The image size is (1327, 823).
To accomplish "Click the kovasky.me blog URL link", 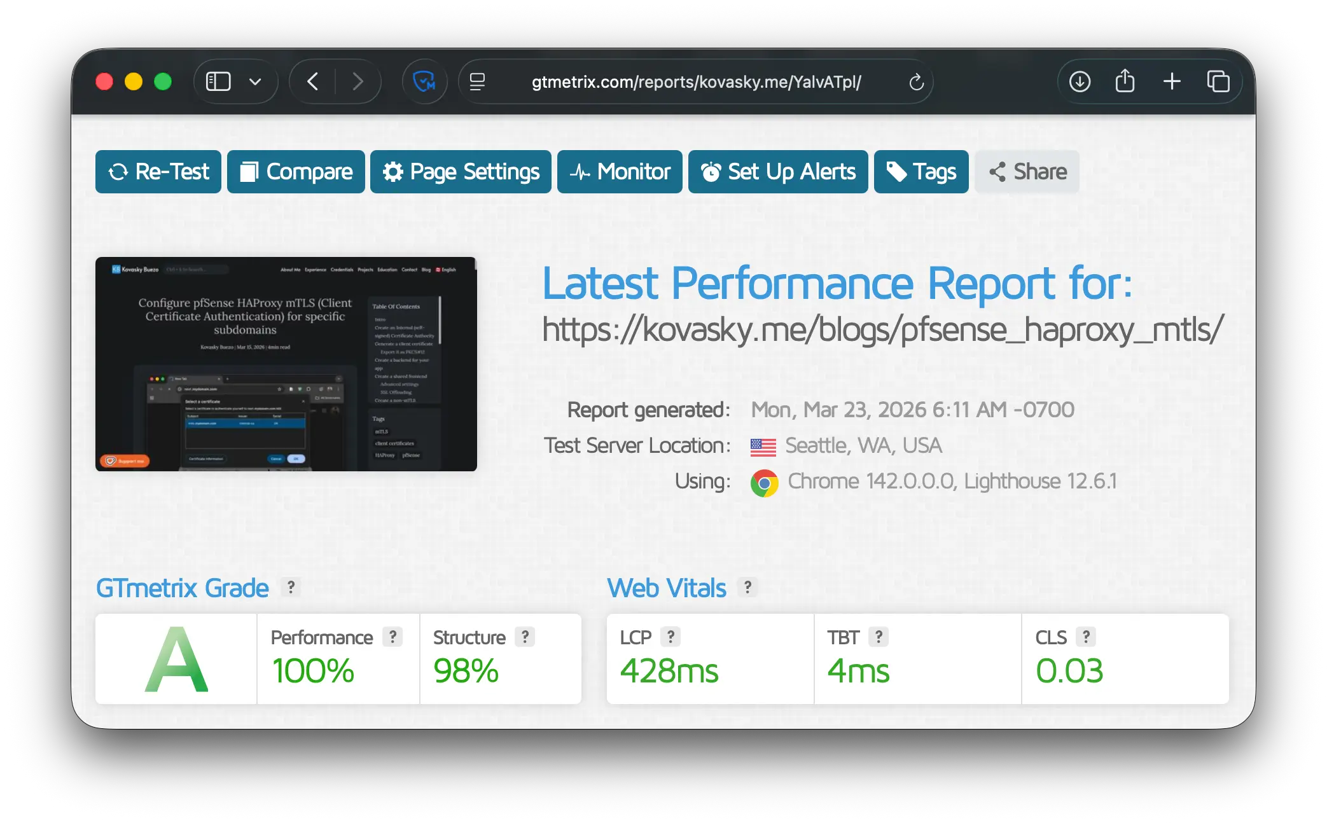I will 882,329.
